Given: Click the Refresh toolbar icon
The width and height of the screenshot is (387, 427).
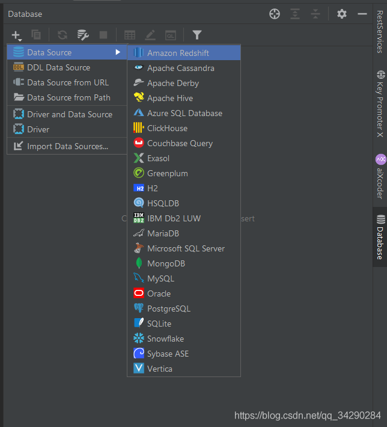Looking at the screenshot, I should (x=62, y=35).
